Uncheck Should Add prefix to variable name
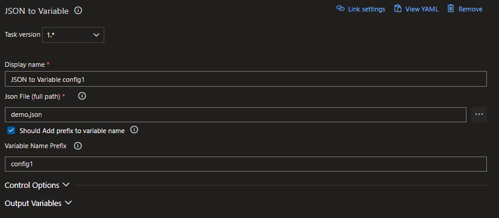This screenshot has height=218, width=499. (x=11, y=130)
